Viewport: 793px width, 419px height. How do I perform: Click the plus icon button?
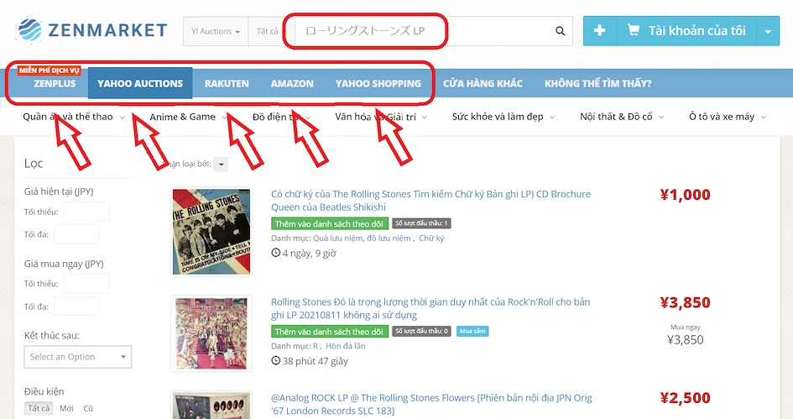pyautogui.click(x=600, y=31)
